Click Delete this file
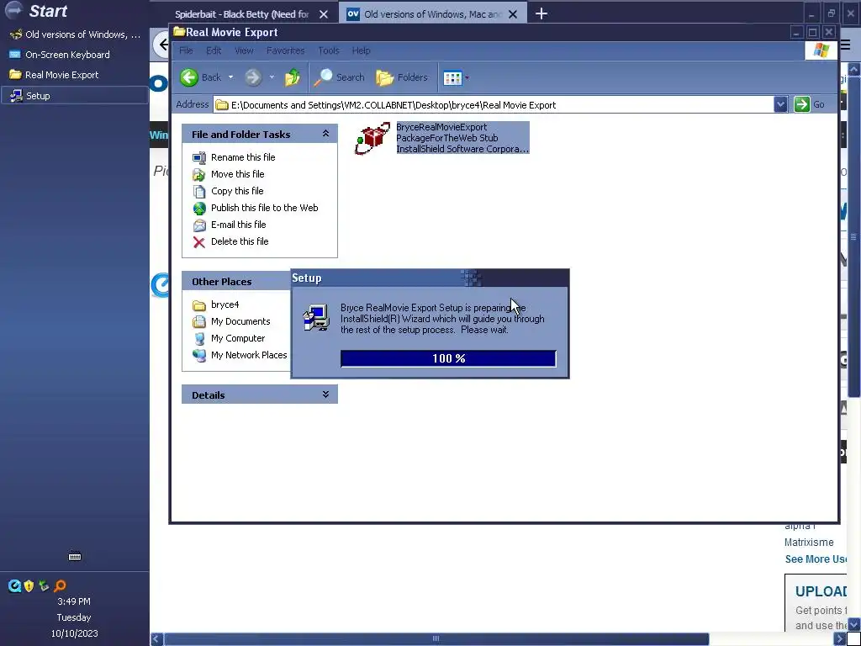 240,241
